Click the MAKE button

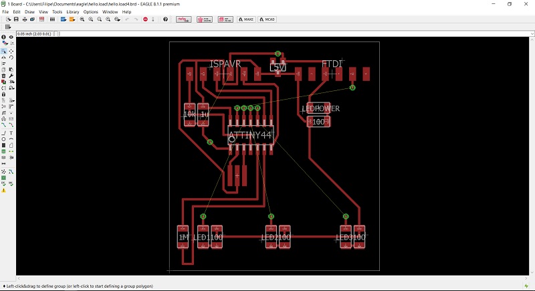[246, 19]
